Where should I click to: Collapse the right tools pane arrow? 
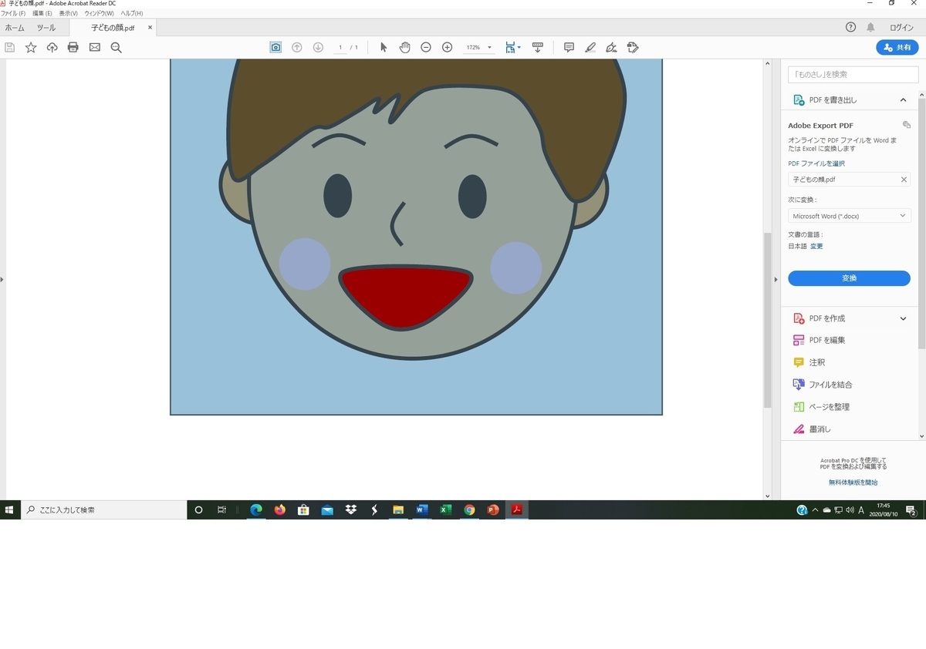pyautogui.click(x=776, y=279)
